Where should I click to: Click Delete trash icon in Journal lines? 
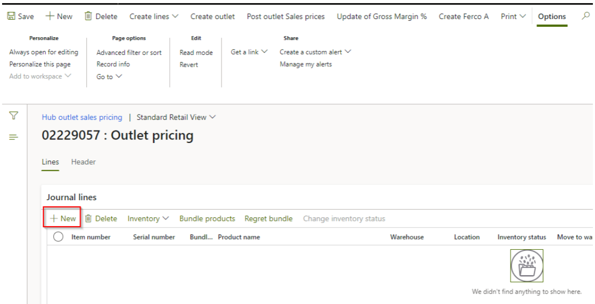(88, 219)
